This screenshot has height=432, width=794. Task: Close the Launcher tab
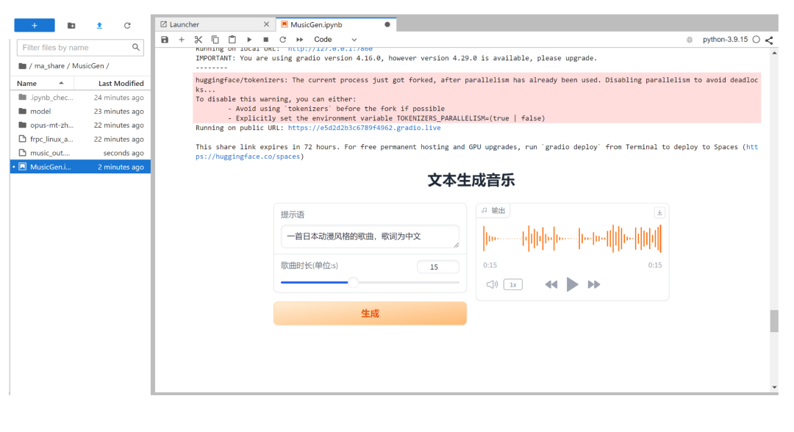point(266,24)
